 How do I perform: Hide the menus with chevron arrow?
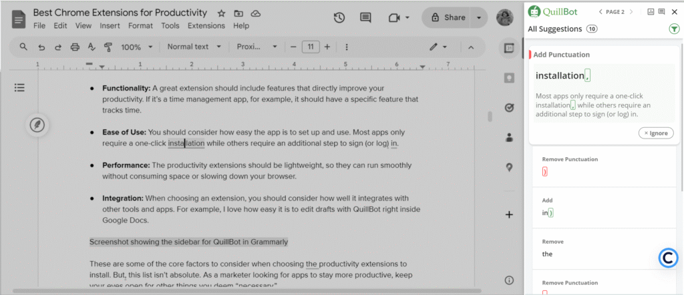(x=470, y=47)
